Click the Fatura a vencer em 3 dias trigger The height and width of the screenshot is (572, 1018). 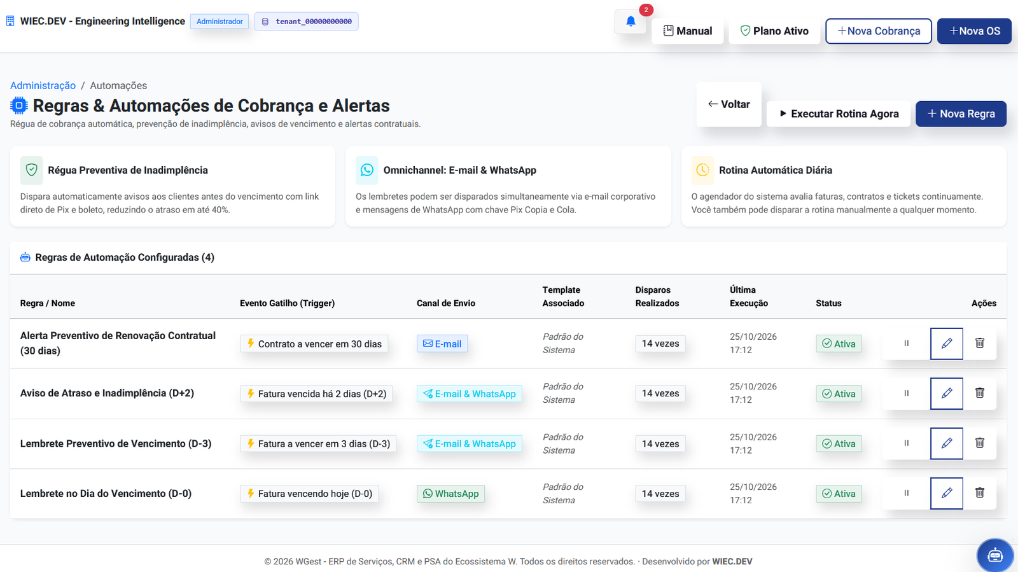[x=318, y=443]
